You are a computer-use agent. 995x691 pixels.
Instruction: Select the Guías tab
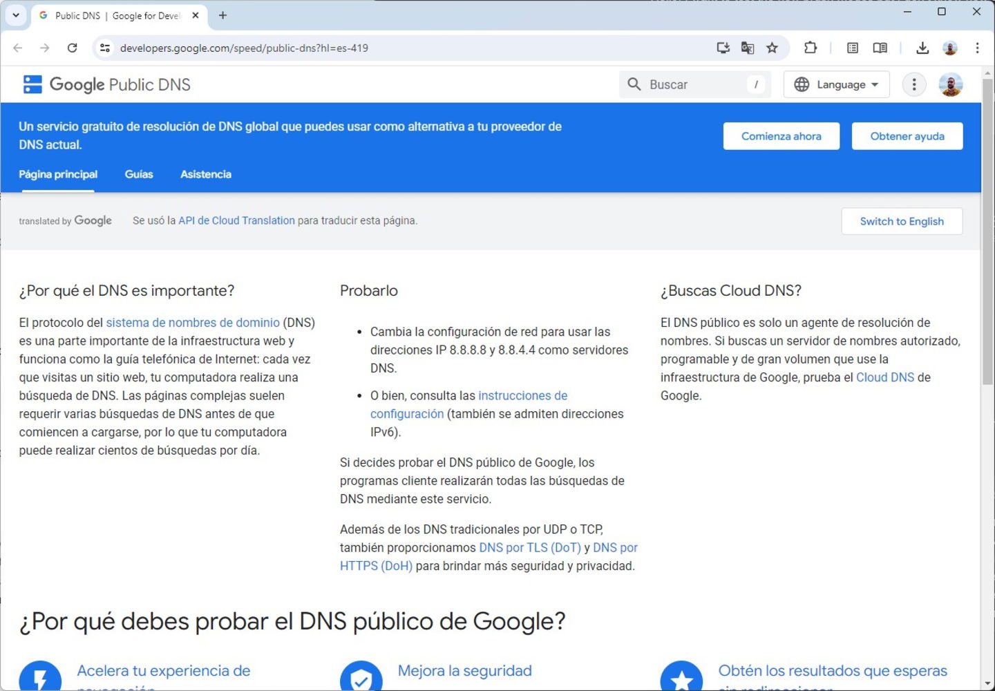pyautogui.click(x=139, y=174)
